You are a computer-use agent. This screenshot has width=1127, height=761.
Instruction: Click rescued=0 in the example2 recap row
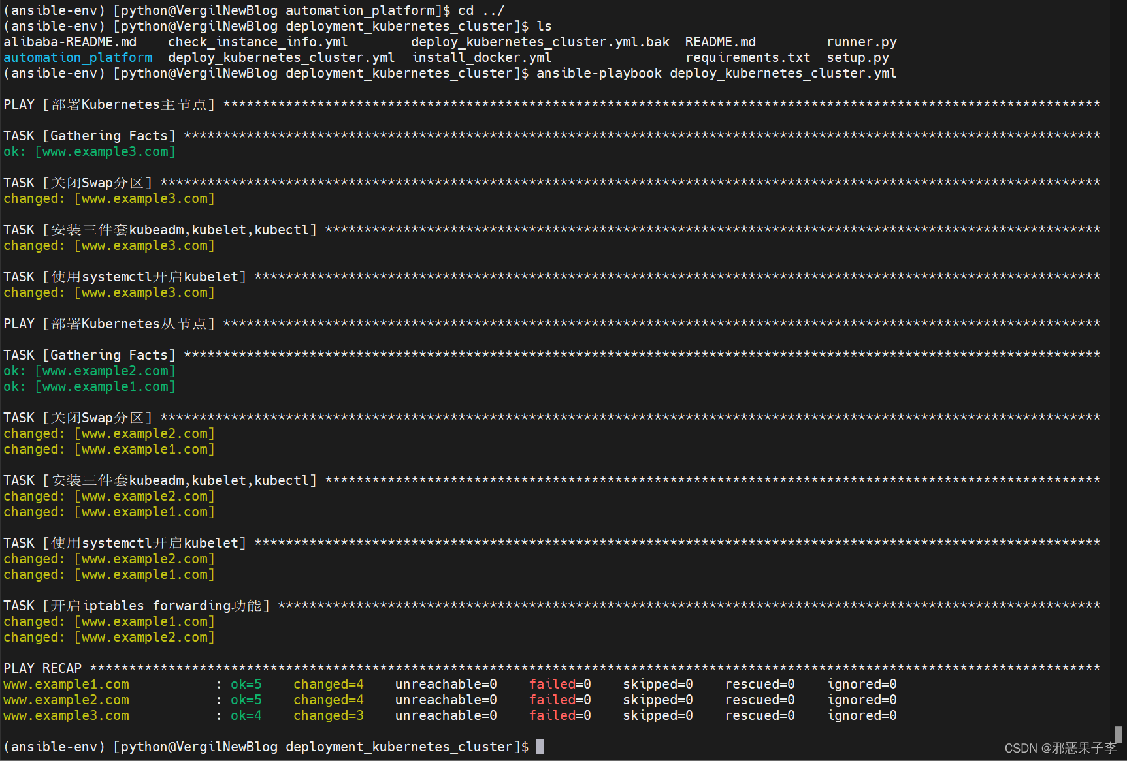[x=760, y=700]
